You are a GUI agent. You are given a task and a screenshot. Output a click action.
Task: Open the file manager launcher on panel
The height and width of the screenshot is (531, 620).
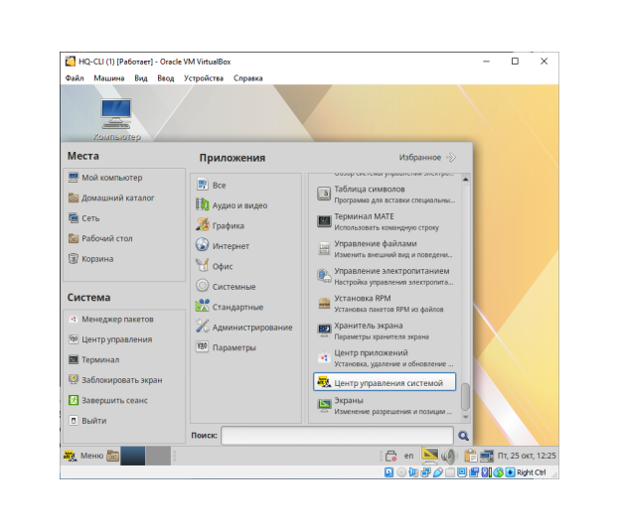pos(112,456)
